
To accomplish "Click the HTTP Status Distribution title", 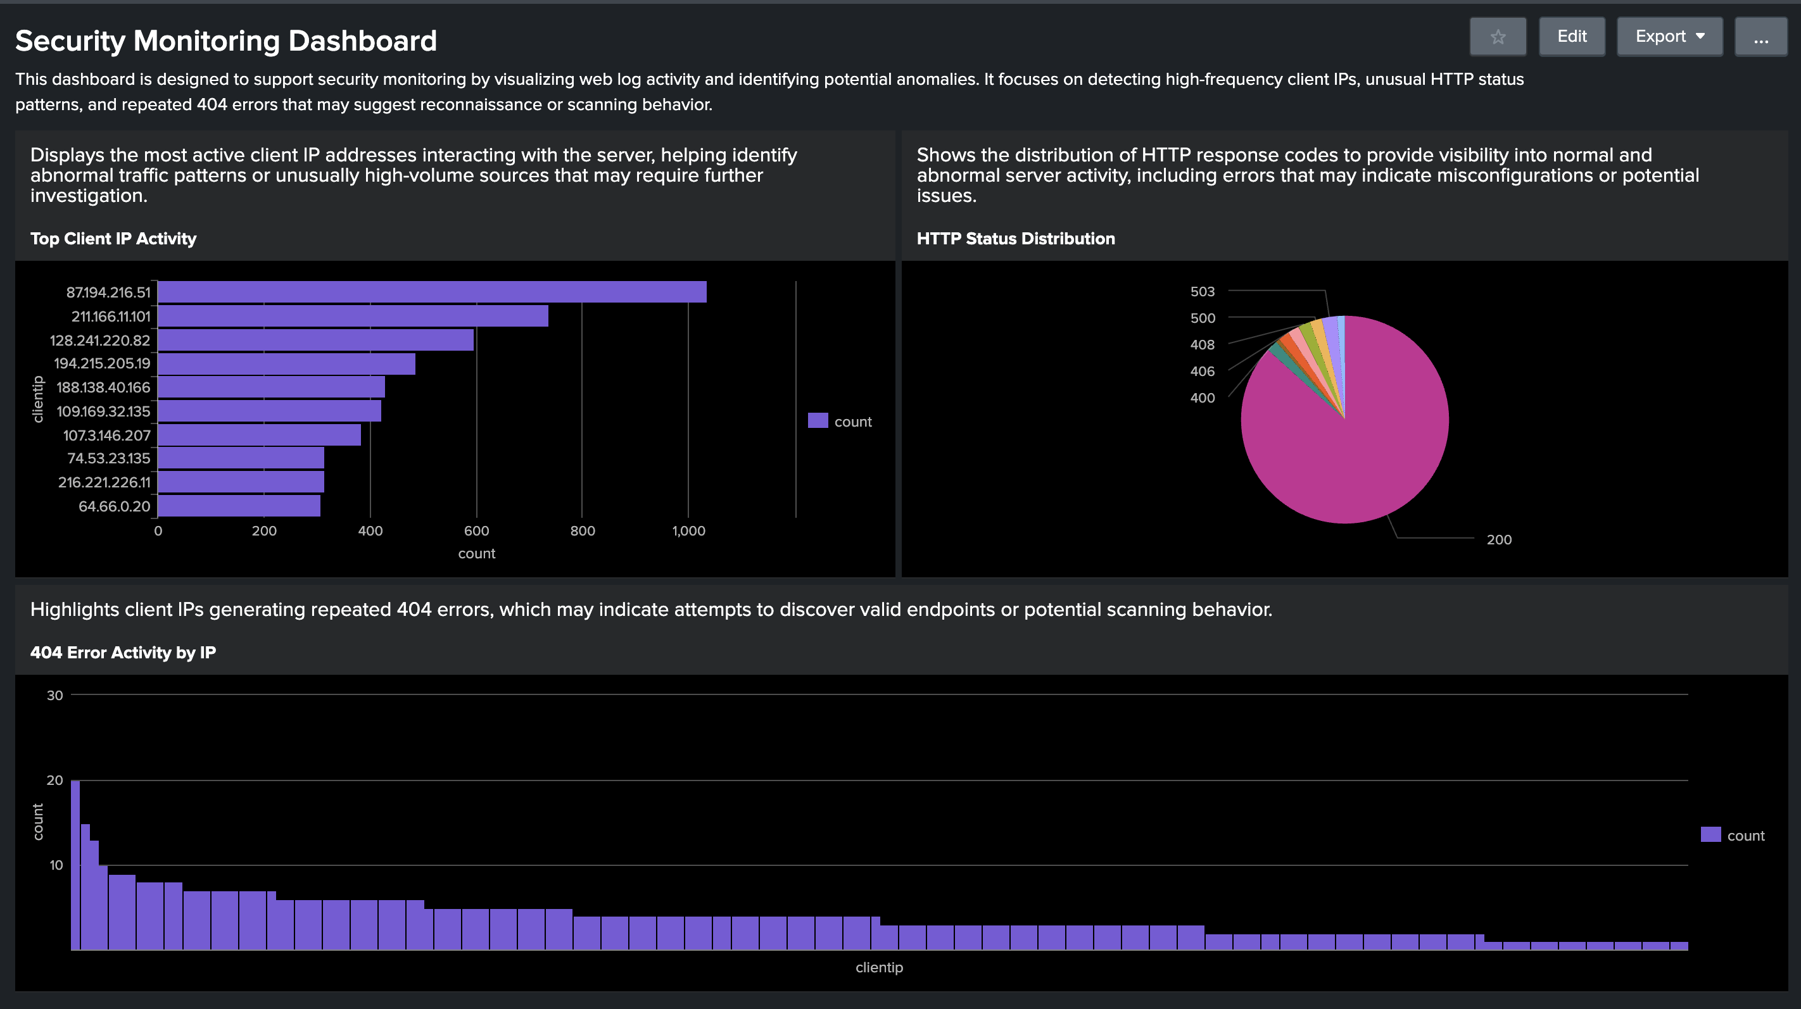I will tap(1014, 239).
